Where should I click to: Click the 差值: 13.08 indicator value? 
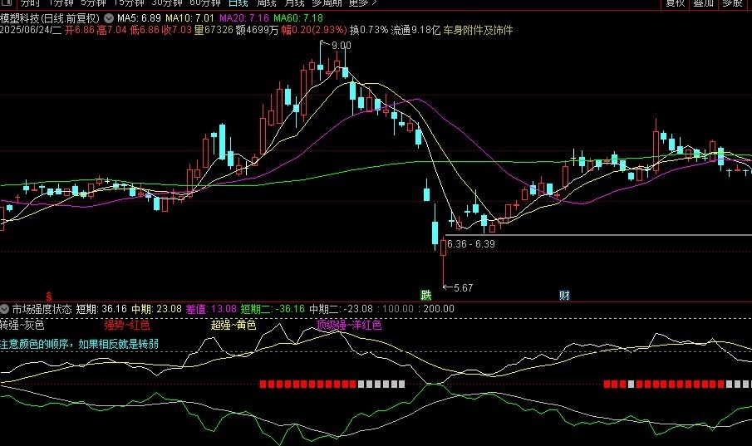211,309
